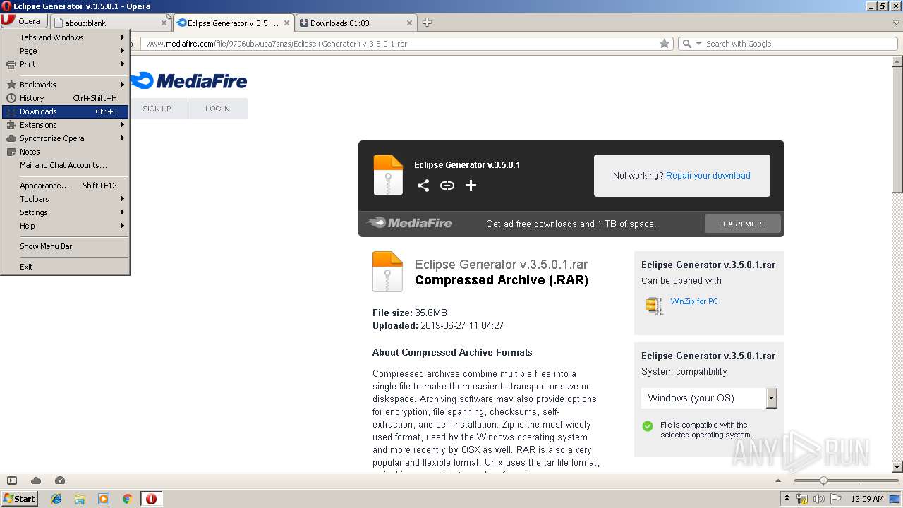Open Windows Explorer from the taskbar
Image resolution: width=903 pixels, height=508 pixels.
[x=80, y=499]
